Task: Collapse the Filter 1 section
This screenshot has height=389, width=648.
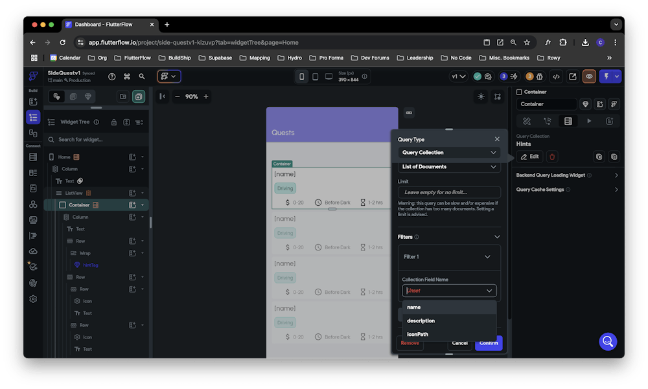Action: [x=487, y=257]
